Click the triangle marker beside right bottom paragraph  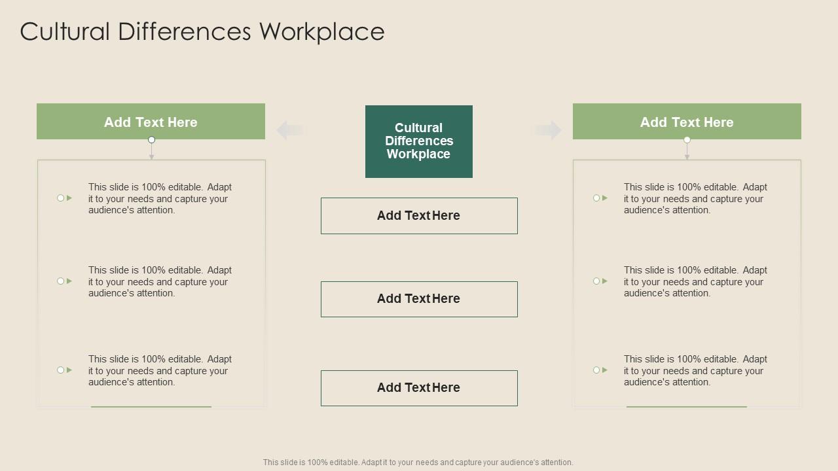pyautogui.click(x=604, y=370)
